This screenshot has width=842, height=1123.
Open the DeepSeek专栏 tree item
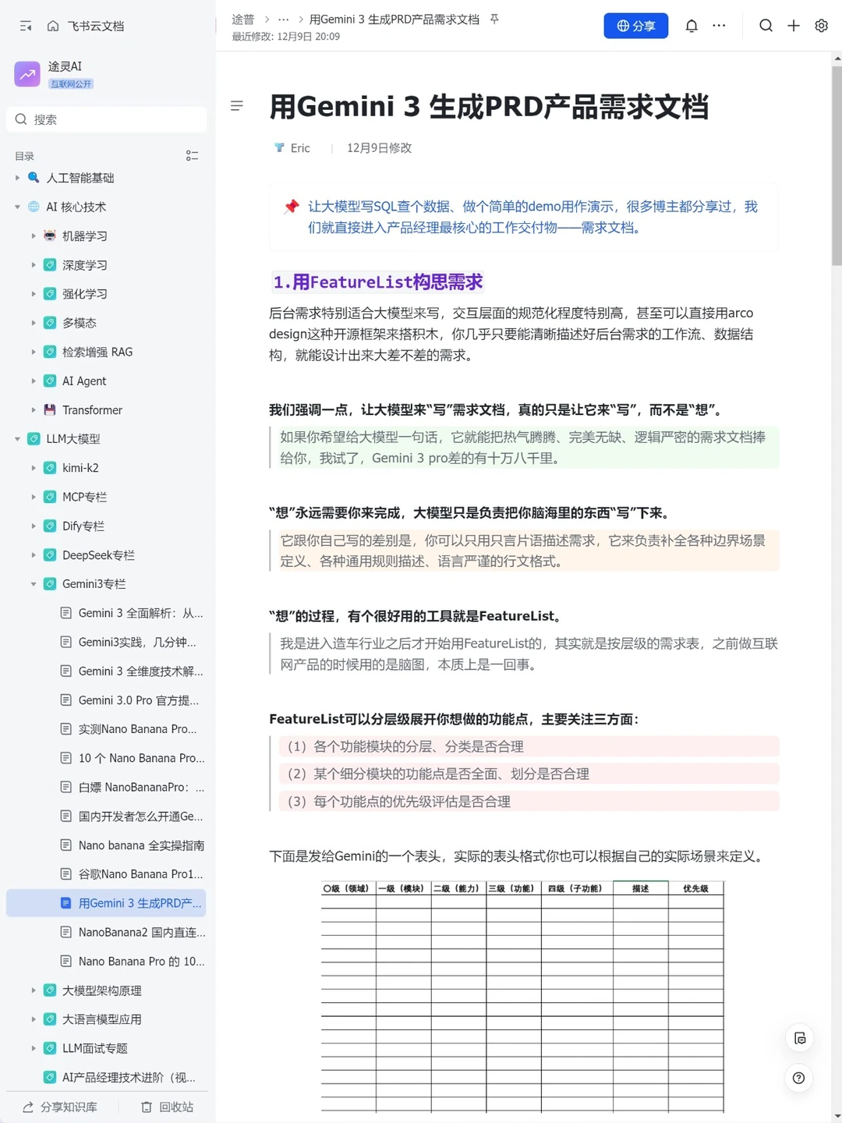(106, 554)
